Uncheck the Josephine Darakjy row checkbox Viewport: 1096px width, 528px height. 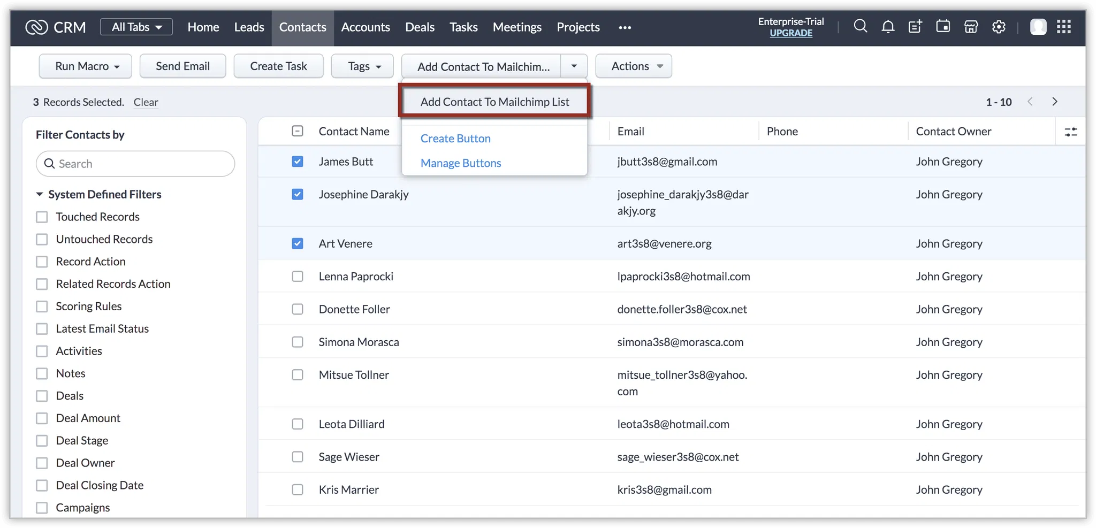point(298,194)
